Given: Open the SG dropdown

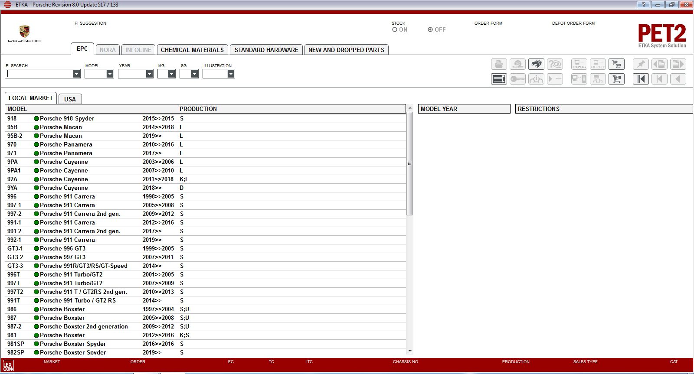Looking at the screenshot, I should point(194,74).
